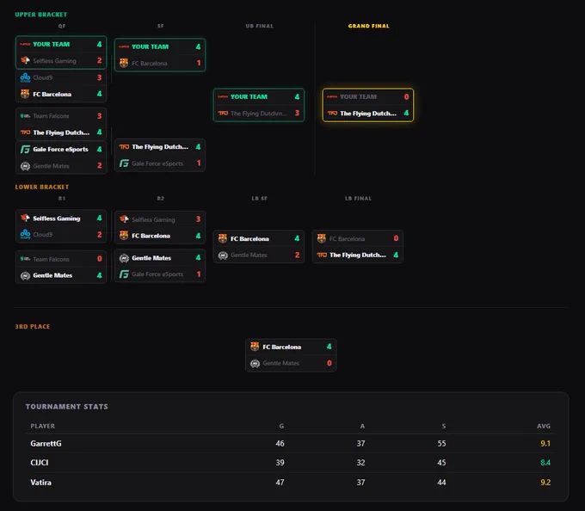The height and width of the screenshot is (511, 585).
Task: Click the GRAND FINAL column label
Action: pos(368,26)
